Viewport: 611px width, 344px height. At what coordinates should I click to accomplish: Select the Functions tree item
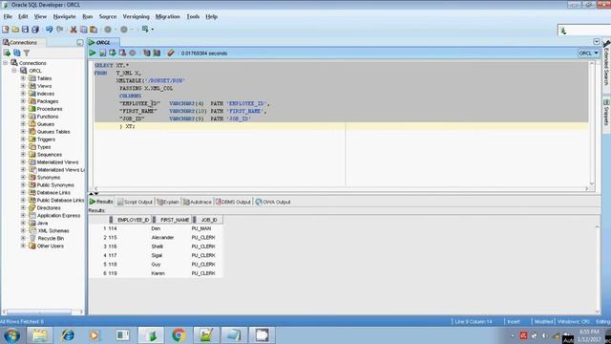[47, 117]
